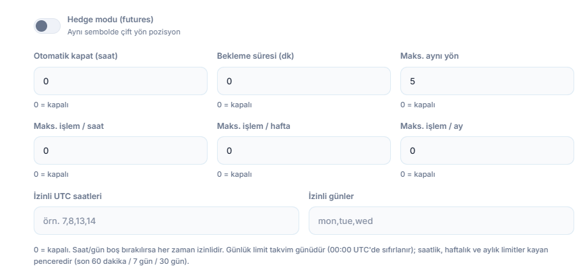
Task: Focus the Otomatik kapat (saat) input field
Action: click(121, 81)
